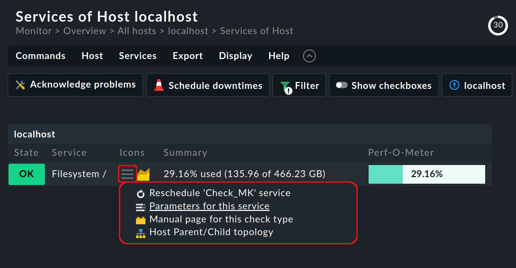Image resolution: width=516 pixels, height=268 pixels.
Task: Click the parent/child topology network icon
Action: pyautogui.click(x=141, y=234)
